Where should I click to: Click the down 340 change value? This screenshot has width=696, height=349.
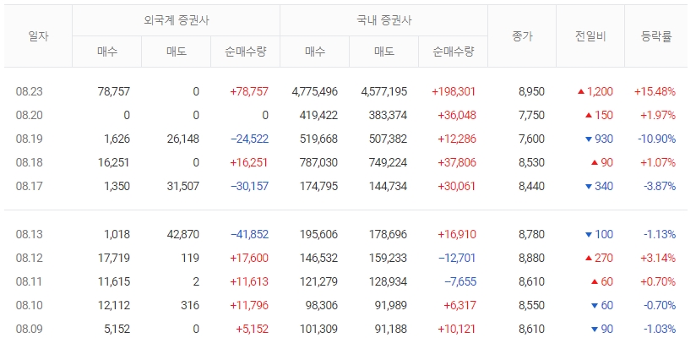599,186
